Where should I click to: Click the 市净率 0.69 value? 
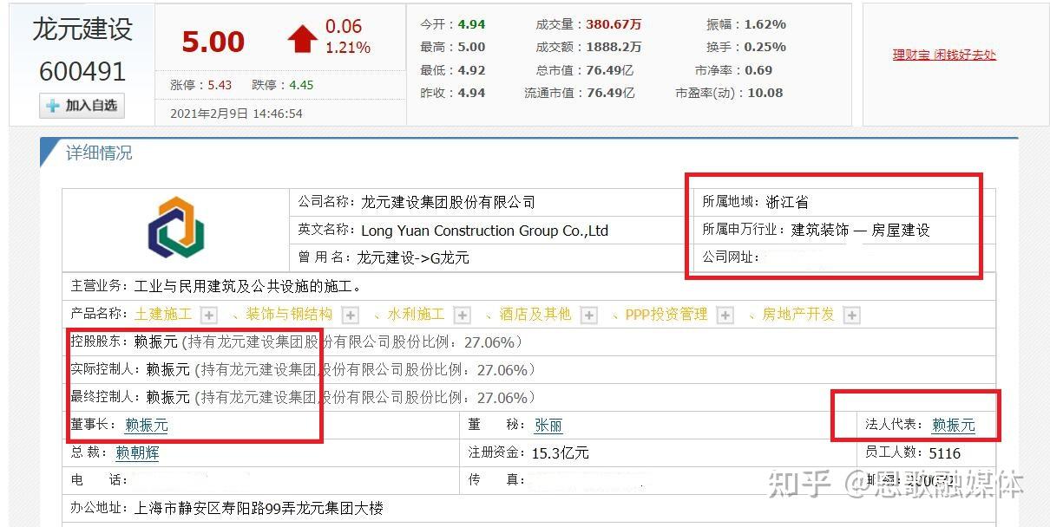click(x=758, y=70)
